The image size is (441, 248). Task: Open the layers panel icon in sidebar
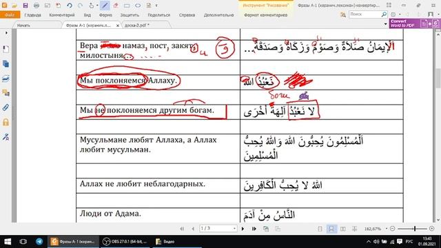(x=6, y=79)
